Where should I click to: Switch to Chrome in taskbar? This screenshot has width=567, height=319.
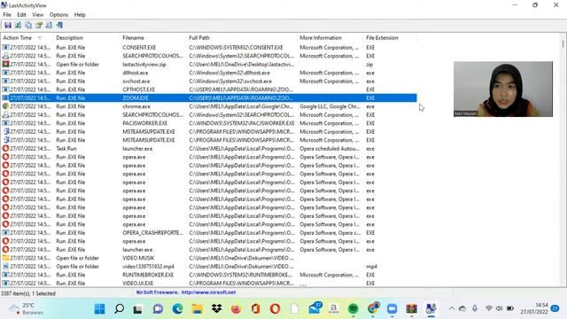(x=373, y=309)
